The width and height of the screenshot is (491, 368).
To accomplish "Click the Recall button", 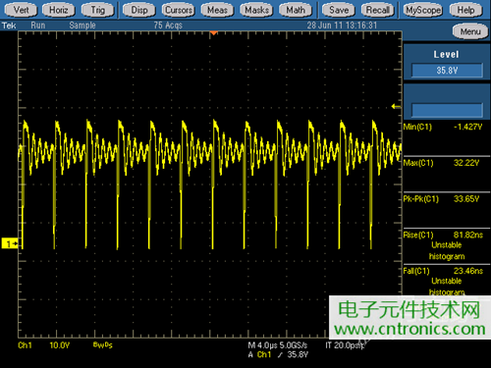I will point(377,10).
